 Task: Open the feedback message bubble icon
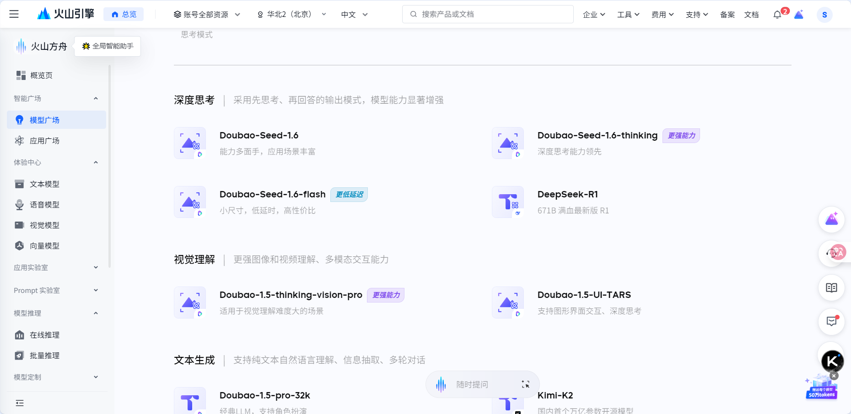tap(831, 322)
